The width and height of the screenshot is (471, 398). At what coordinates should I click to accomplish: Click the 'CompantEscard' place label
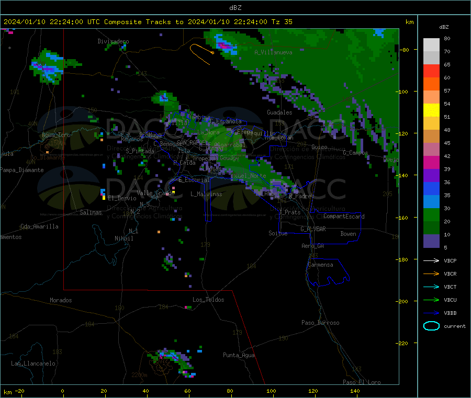click(344, 216)
